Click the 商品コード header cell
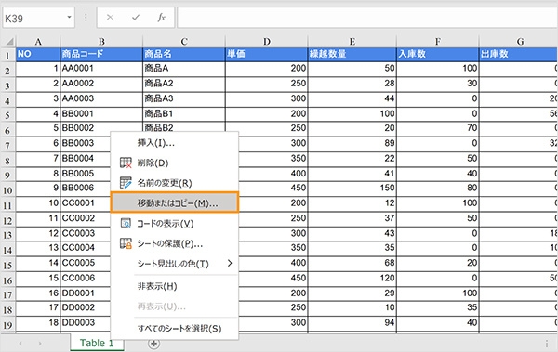This screenshot has height=352, width=558. click(101, 55)
